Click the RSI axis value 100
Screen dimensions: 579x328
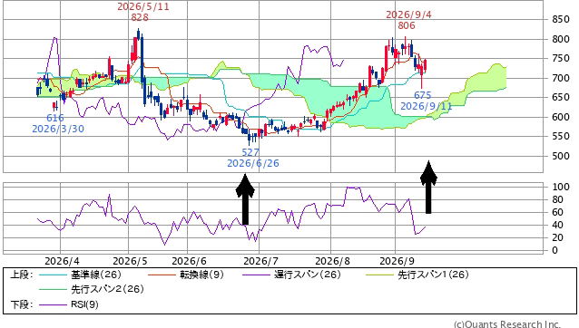coord(561,187)
